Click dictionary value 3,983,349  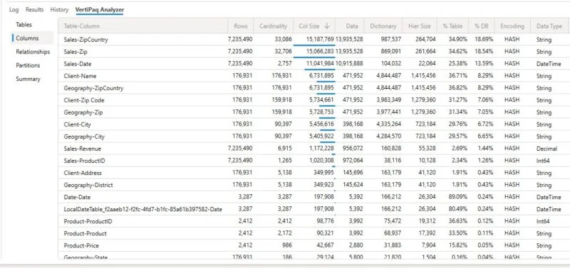point(389,100)
